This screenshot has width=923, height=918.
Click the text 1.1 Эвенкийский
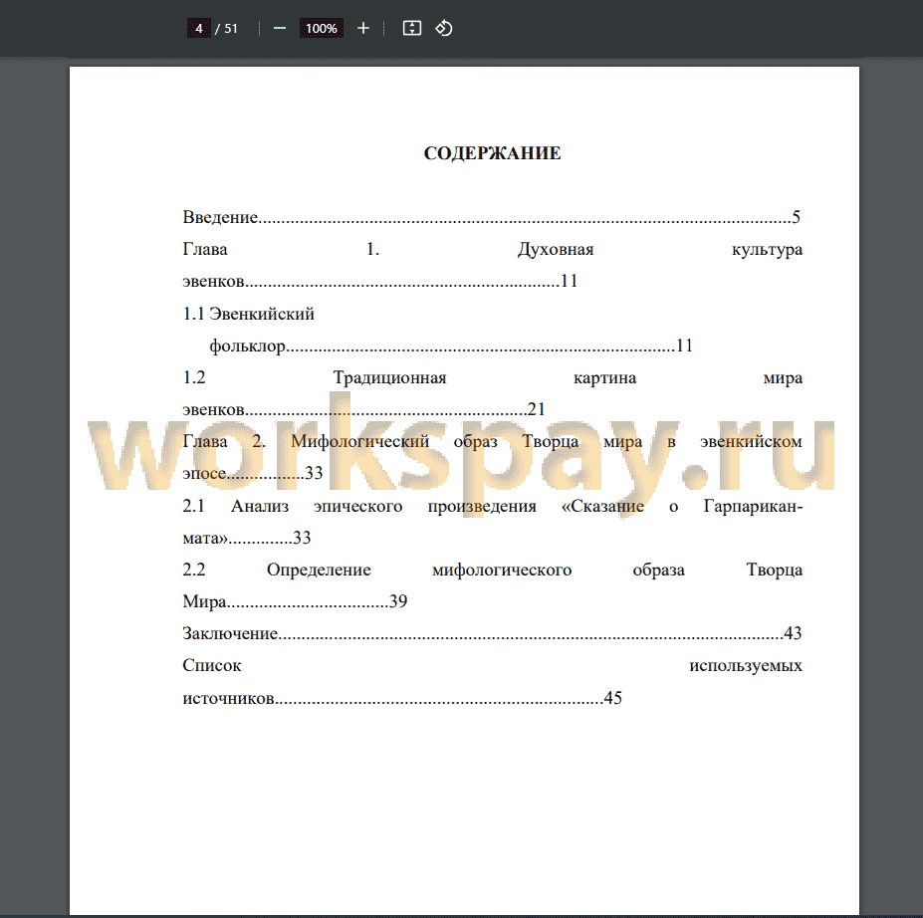pyautogui.click(x=248, y=314)
